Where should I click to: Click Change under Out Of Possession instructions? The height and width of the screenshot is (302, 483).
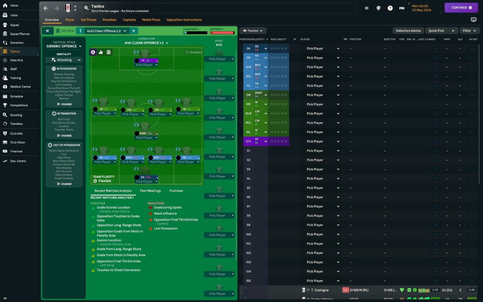(x=64, y=184)
